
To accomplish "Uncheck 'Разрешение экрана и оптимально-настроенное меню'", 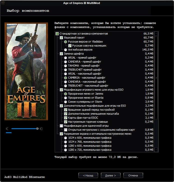I will (61, 134).
